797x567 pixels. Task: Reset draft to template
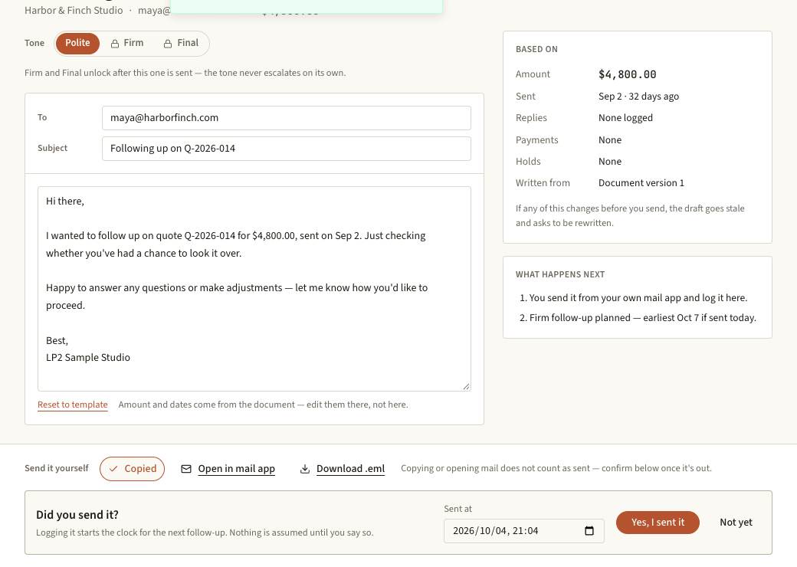pos(73,405)
